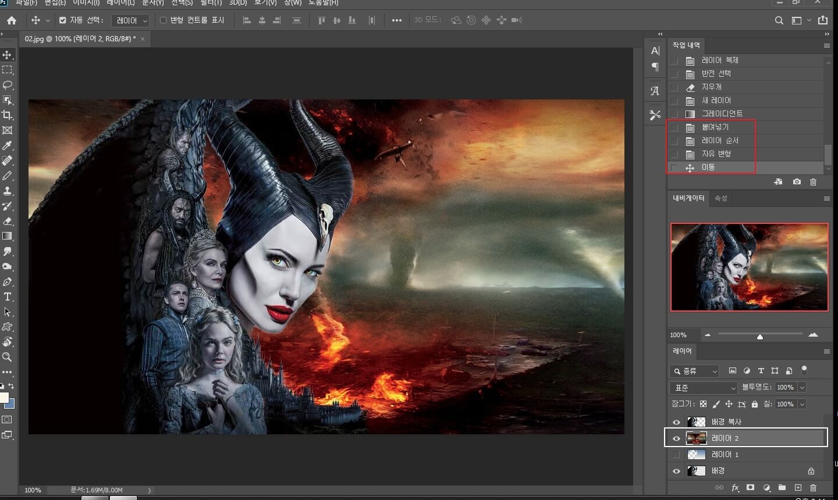The width and height of the screenshot is (838, 500).
Task: Add a layer mask
Action: 751,488
